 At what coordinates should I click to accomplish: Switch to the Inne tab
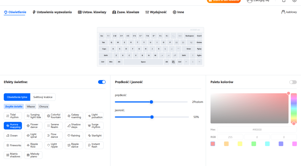coord(178,12)
